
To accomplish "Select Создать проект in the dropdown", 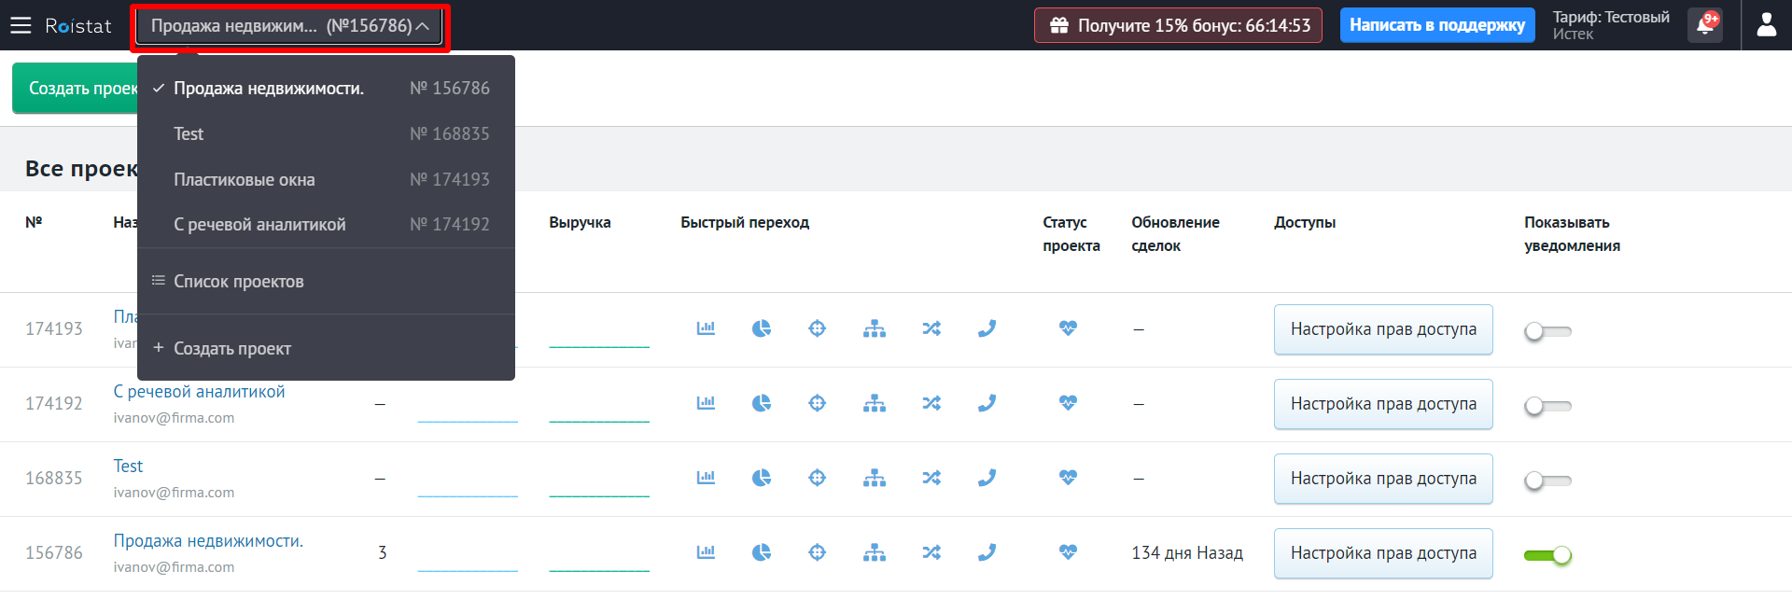I will 232,348.
